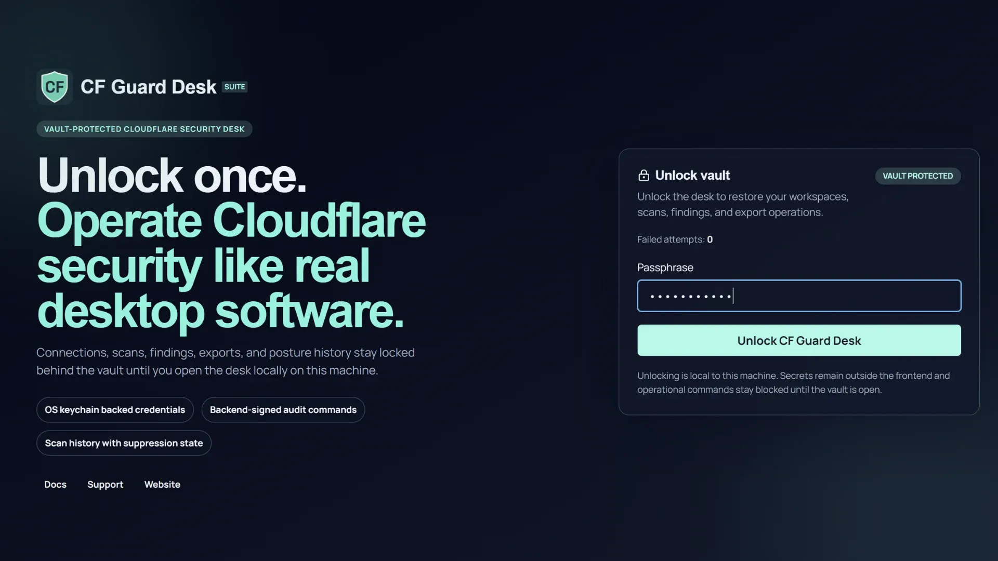Click the CF Guard Desk title text
The width and height of the screenshot is (998, 561).
tap(148, 87)
